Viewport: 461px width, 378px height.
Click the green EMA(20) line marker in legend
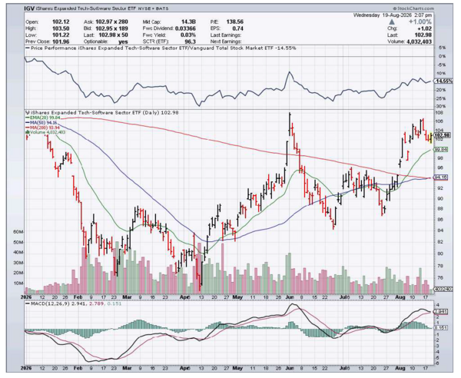coord(28,118)
